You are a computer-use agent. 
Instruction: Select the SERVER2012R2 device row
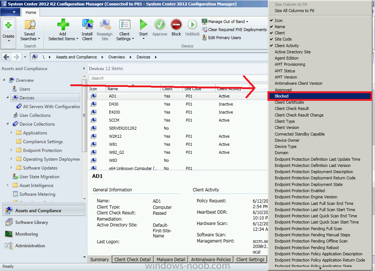click(x=178, y=128)
